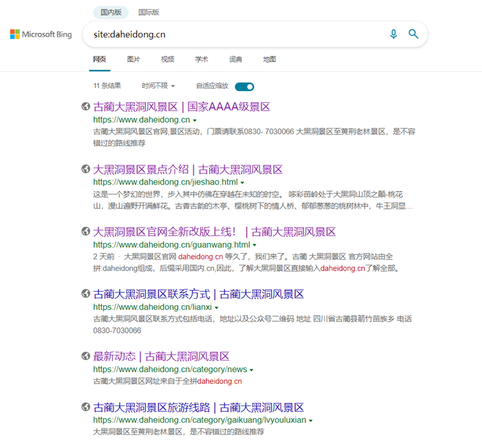482x444 pixels.
Task: Click globe icon beside 最新动态 result
Action: tap(85, 356)
